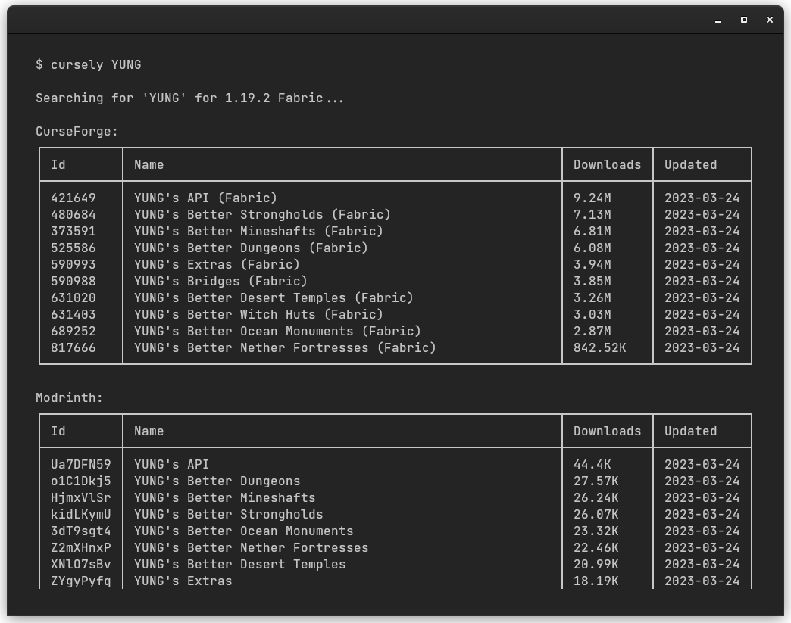This screenshot has width=791, height=623.
Task: Select CurseForge id 689252
Action: [x=73, y=331]
